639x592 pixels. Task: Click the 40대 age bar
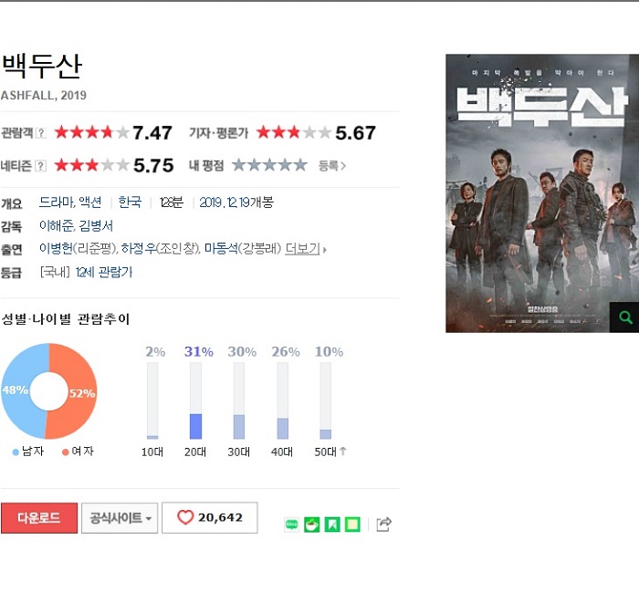282,400
